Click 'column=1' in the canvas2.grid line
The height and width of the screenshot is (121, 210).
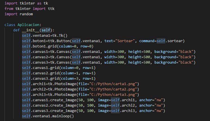(x=70, y=73)
